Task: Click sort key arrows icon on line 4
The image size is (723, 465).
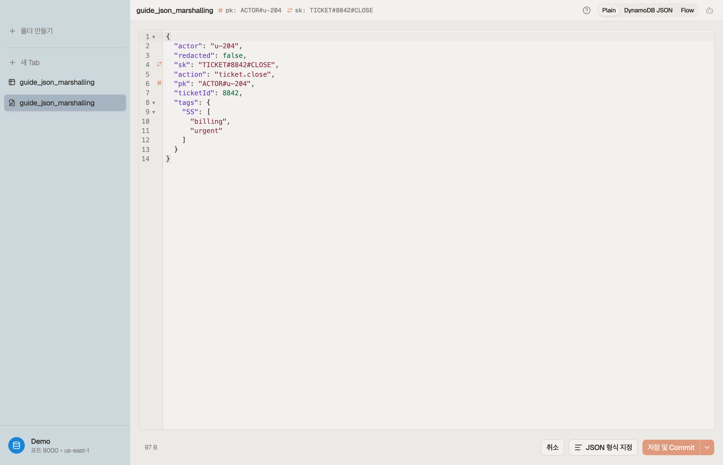Action: coord(159,64)
